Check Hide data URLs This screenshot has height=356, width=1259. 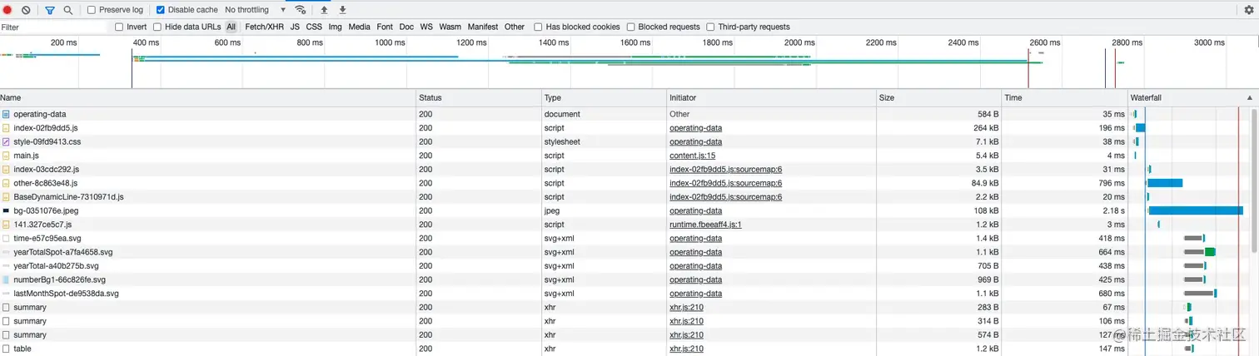[x=157, y=27]
